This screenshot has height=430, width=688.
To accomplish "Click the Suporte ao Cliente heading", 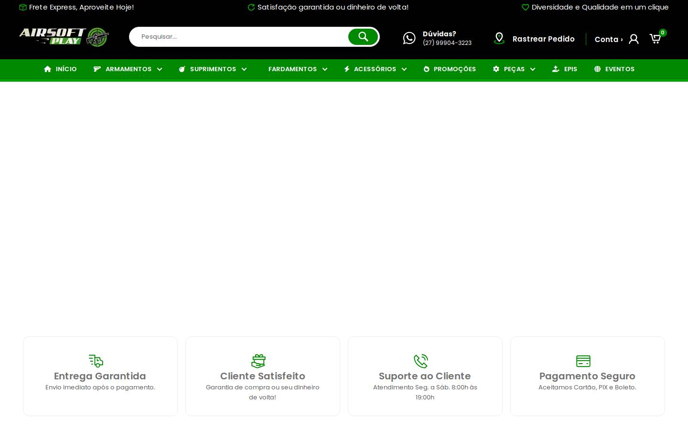I will 425,376.
